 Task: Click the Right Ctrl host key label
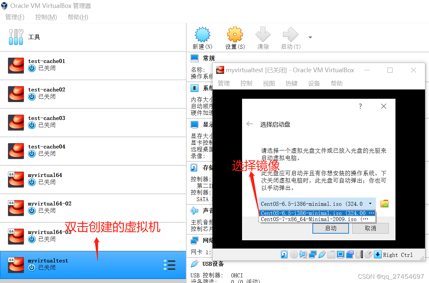pos(398,255)
